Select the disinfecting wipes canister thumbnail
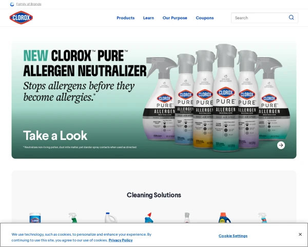Viewport: 308px width, 247px height. [35, 218]
